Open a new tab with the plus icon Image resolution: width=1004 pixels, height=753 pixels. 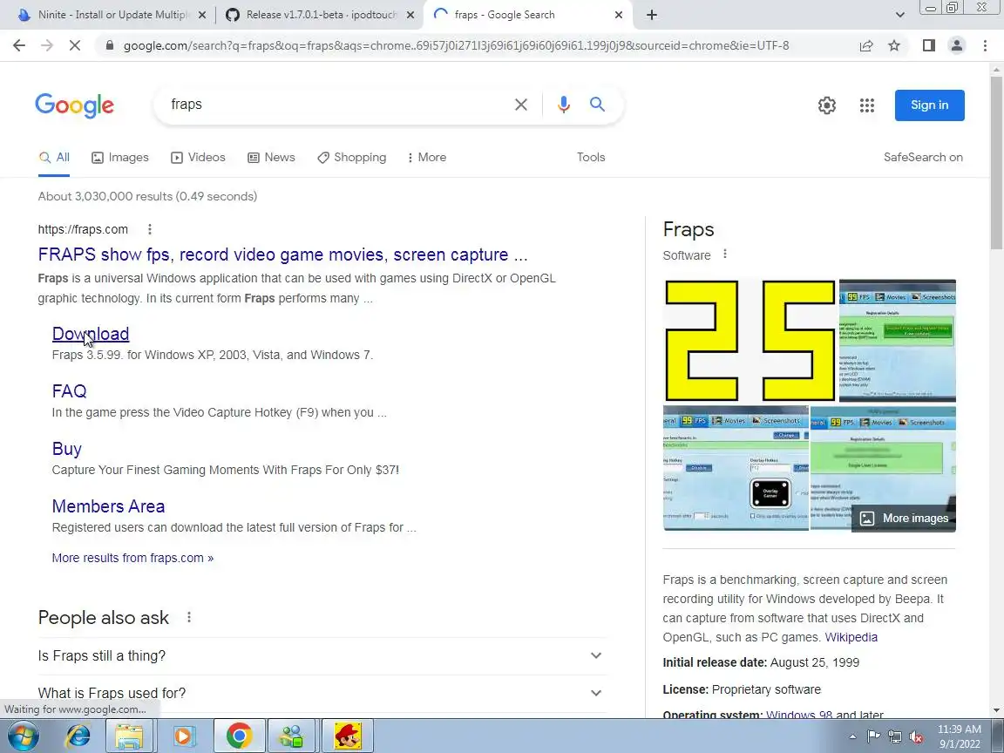651,15
